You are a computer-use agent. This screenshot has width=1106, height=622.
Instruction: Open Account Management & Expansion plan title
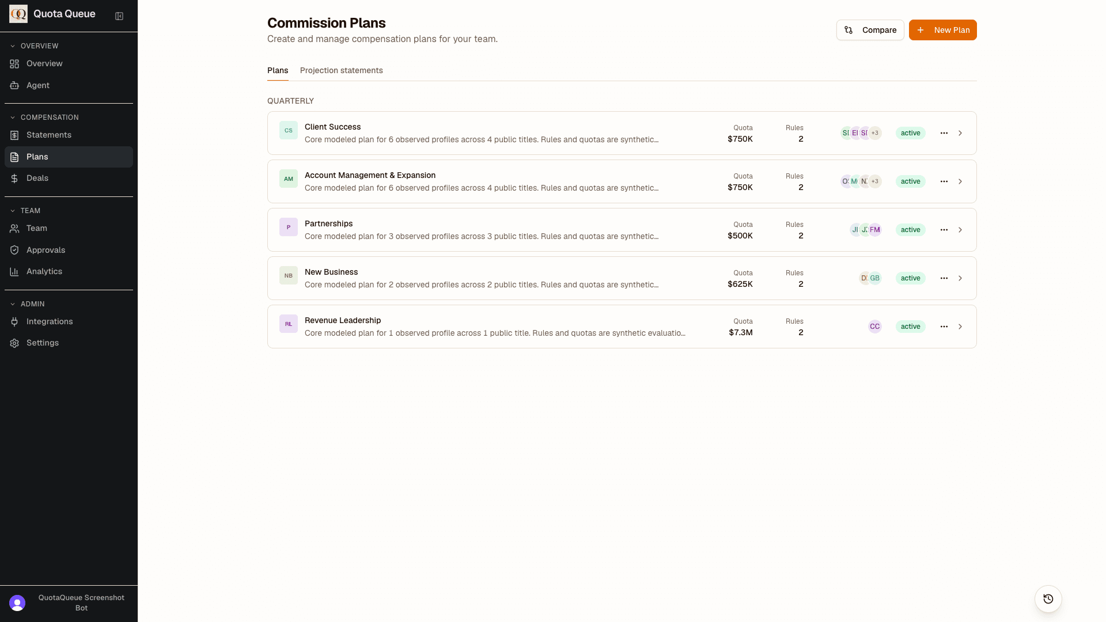coord(370,175)
